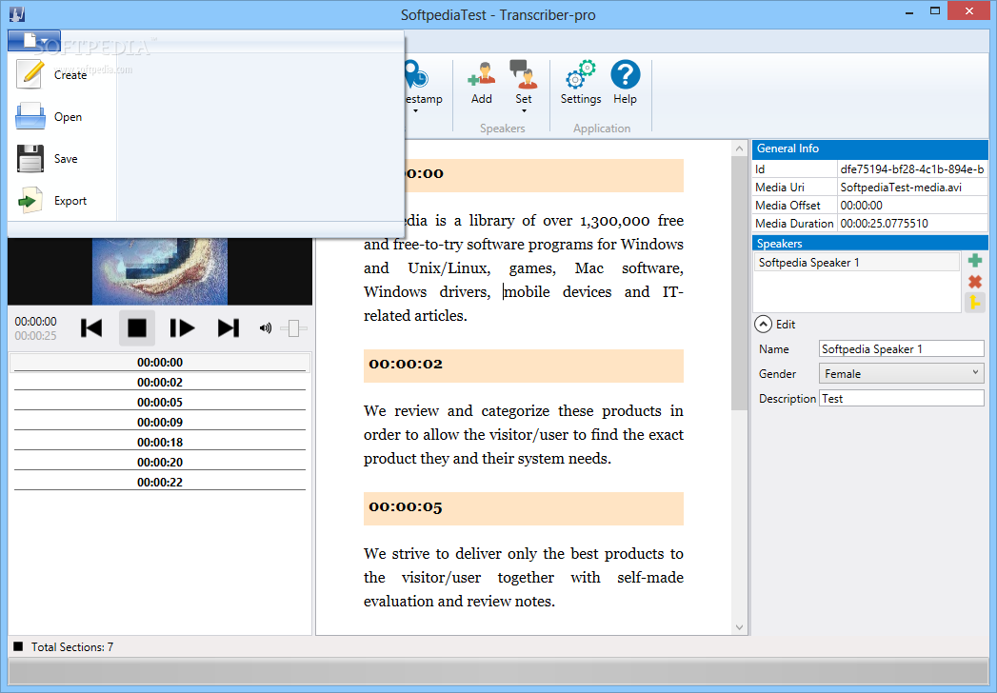Click the play/pause button
997x693 pixels.
[182, 328]
